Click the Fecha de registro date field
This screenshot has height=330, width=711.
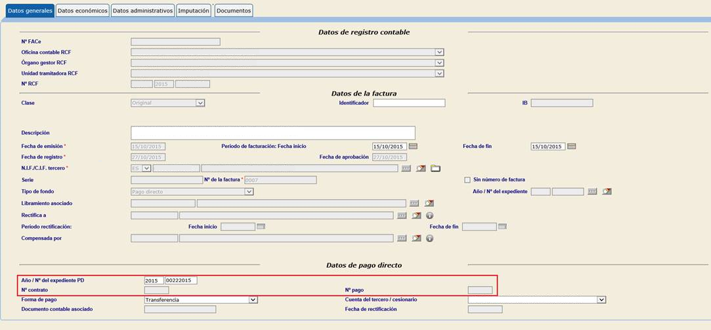coord(148,157)
